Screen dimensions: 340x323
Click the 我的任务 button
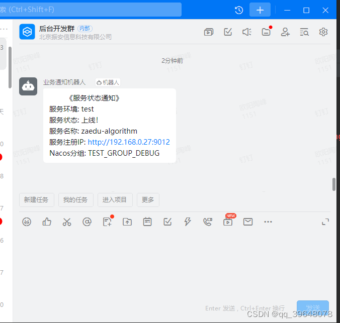coord(75,200)
